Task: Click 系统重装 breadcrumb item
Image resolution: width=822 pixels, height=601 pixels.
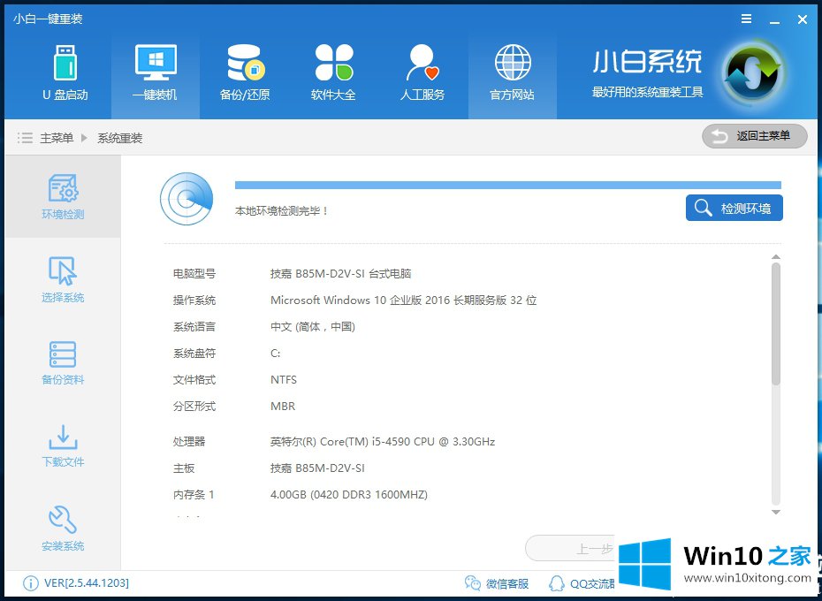Action: coord(120,138)
